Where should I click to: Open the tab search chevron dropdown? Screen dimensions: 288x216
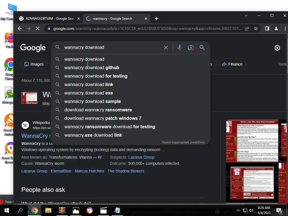tap(246, 16)
